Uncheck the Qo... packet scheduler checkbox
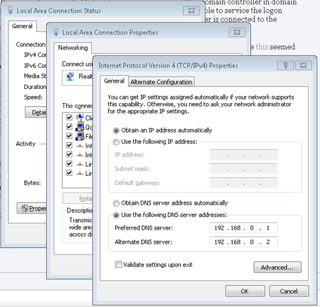The height and width of the screenshot is (307, 320). (69, 127)
